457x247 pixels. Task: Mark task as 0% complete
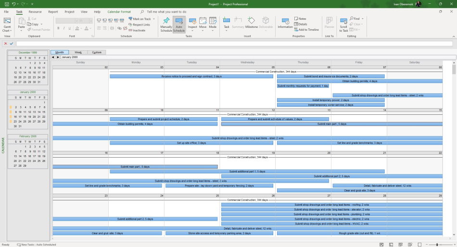(x=99, y=20)
